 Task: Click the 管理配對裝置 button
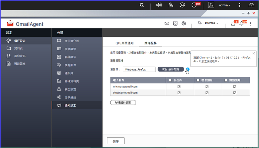[x=123, y=102]
